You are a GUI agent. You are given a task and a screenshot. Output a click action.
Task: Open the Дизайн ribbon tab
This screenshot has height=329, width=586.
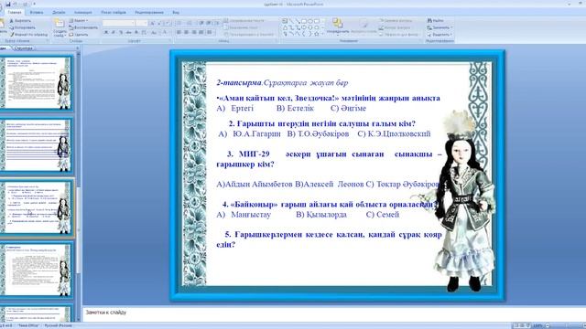(x=59, y=12)
